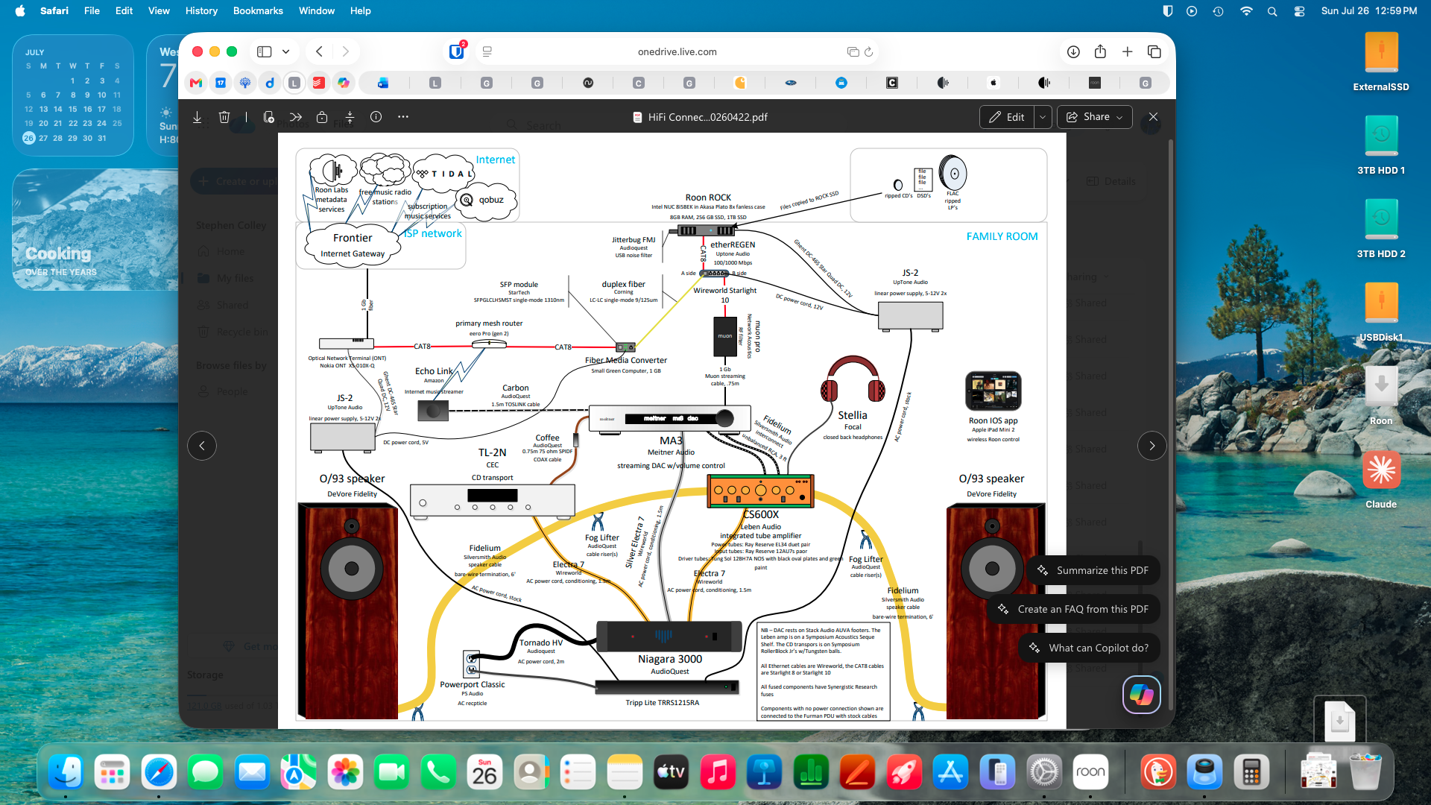This screenshot has height=805, width=1431.
Task: Open the File menu
Action: (x=92, y=10)
